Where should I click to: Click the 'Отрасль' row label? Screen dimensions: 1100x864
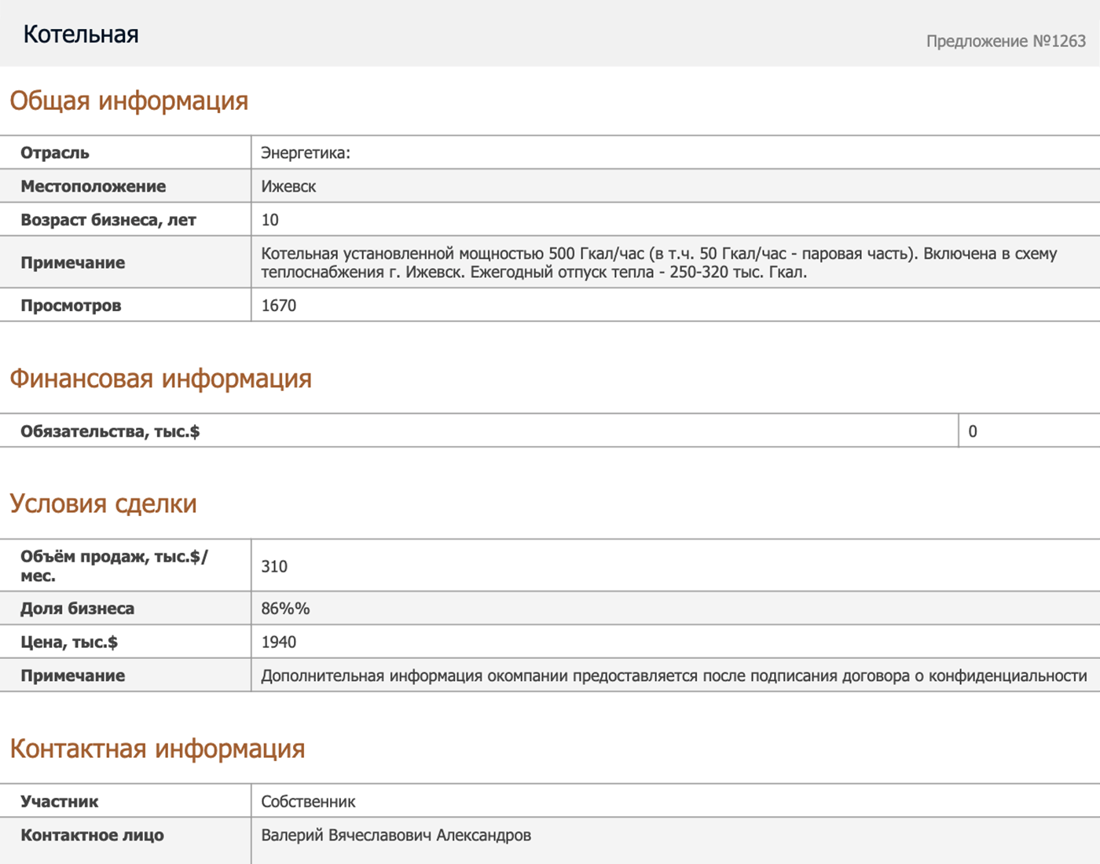[55, 152]
